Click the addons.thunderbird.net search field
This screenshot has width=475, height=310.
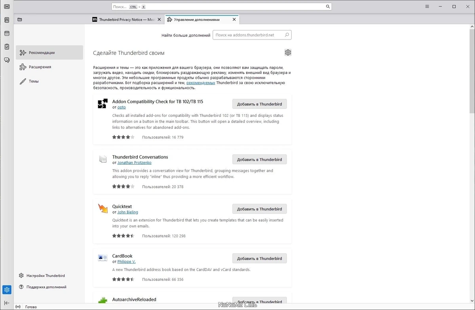click(252, 35)
